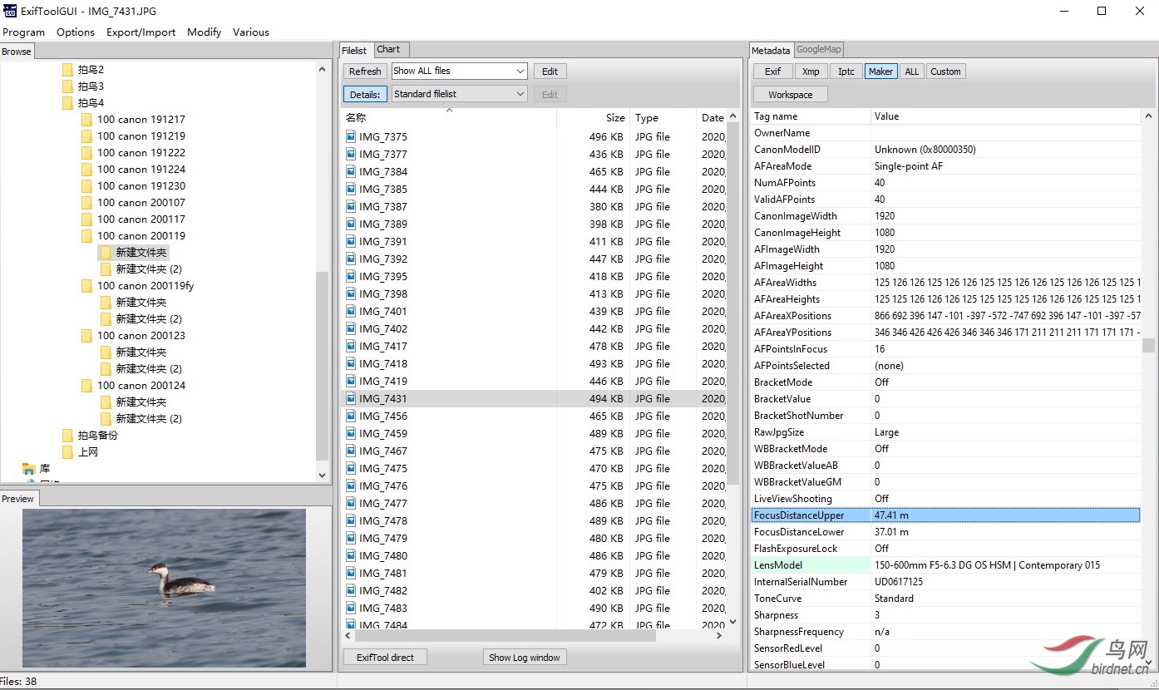
Task: Click folder icon of 100 canon 191222
Action: (x=86, y=153)
